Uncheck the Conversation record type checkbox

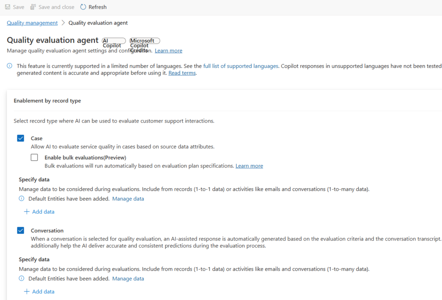pos(21,231)
